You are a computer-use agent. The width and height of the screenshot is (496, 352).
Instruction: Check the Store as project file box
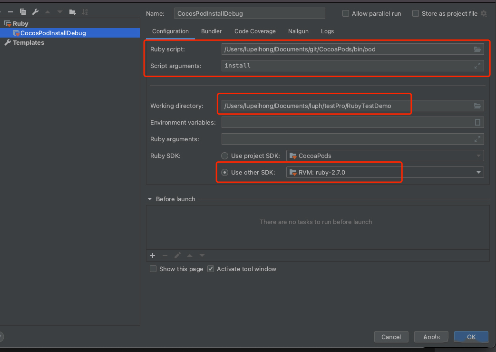416,14
